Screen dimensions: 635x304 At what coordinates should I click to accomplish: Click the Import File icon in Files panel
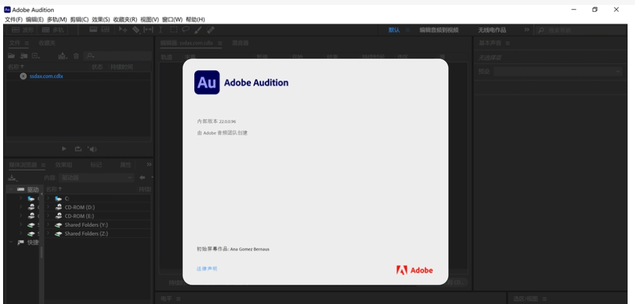(x=24, y=56)
